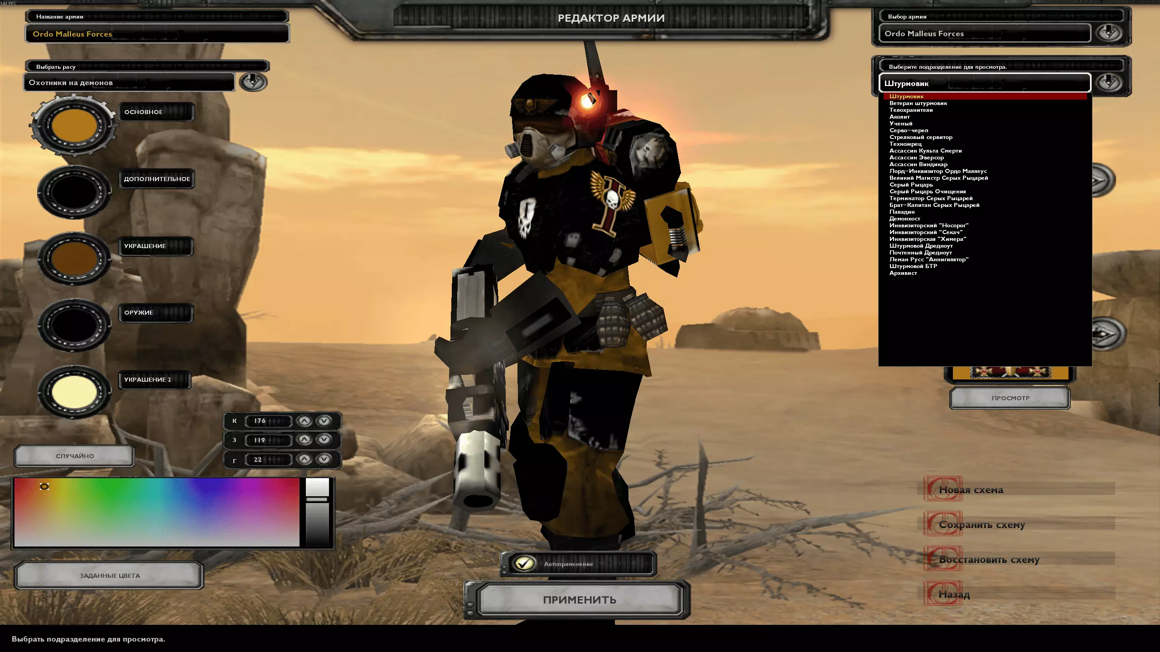Click the brightness slider handle beside color palette
The height and width of the screenshot is (652, 1160).
coord(317,499)
